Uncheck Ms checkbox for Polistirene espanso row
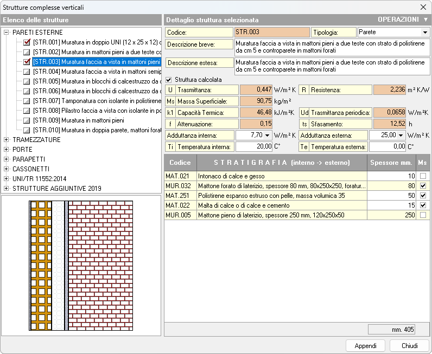Screen dimensions: 432x354 tap(422, 196)
